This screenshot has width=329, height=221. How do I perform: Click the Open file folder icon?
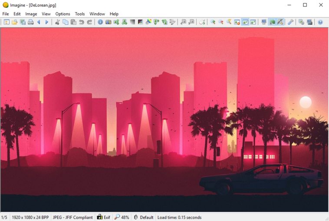click(x=14, y=22)
